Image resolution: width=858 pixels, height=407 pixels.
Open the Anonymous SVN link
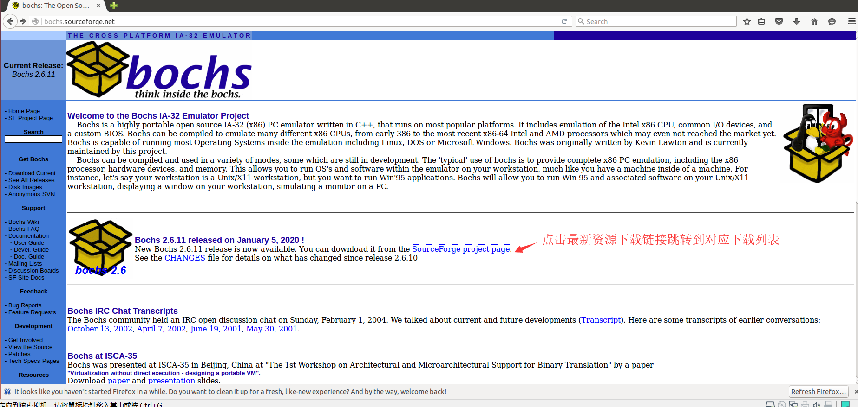pyautogui.click(x=32, y=194)
